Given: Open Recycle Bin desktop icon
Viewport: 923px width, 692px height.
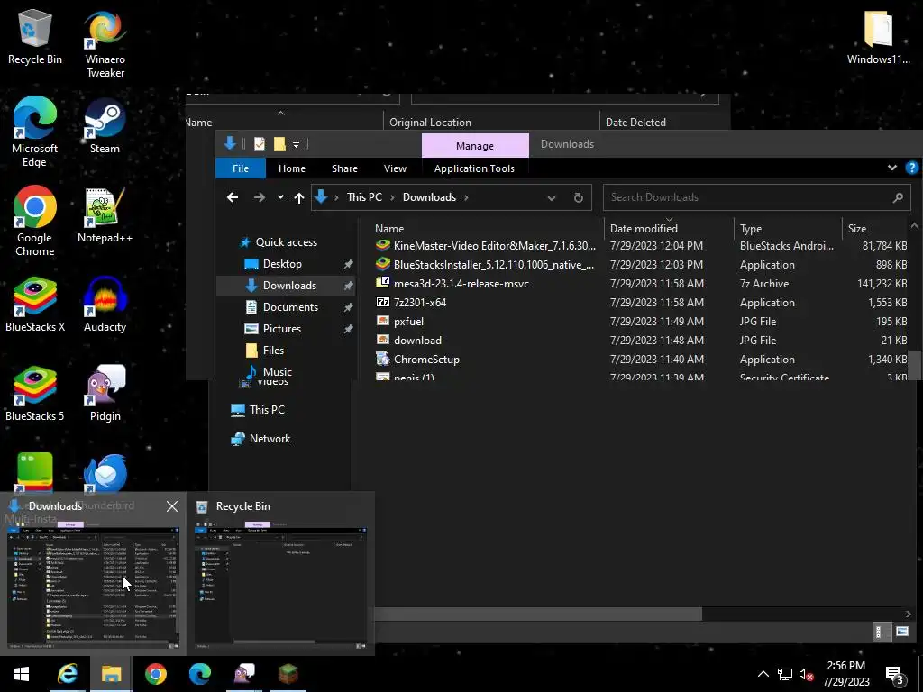Looking at the screenshot, I should 35,38.
